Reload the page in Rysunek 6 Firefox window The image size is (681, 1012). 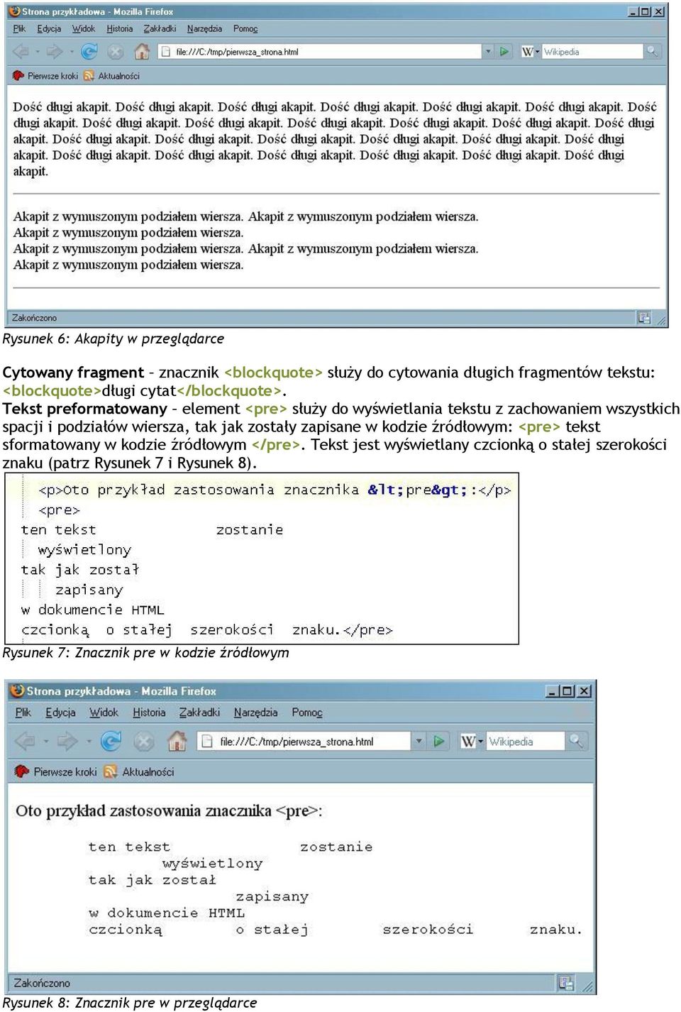89,52
